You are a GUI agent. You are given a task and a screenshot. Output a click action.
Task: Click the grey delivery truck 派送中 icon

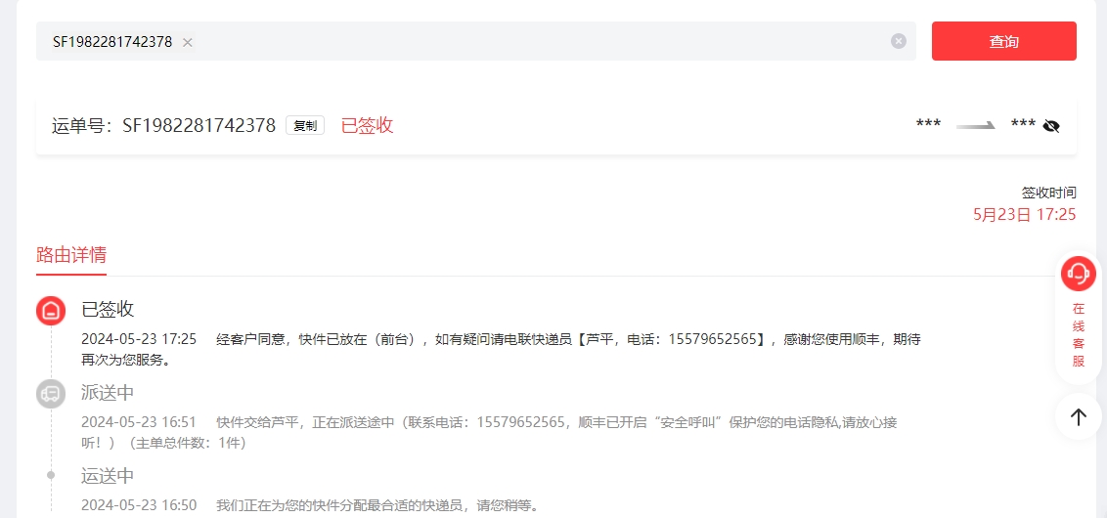pos(51,393)
